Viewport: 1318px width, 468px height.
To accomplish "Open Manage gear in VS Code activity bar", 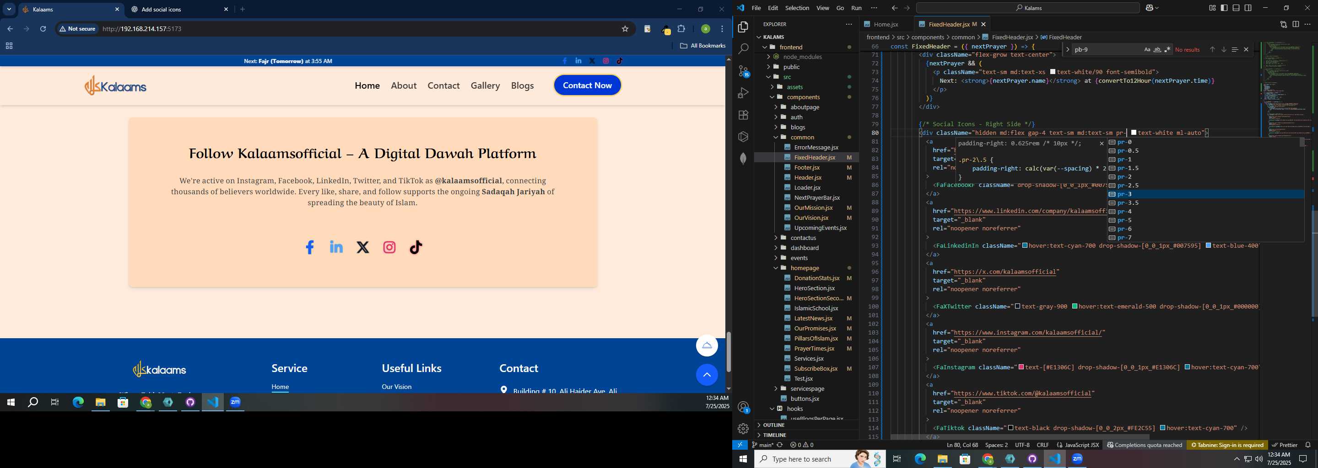I will [743, 429].
